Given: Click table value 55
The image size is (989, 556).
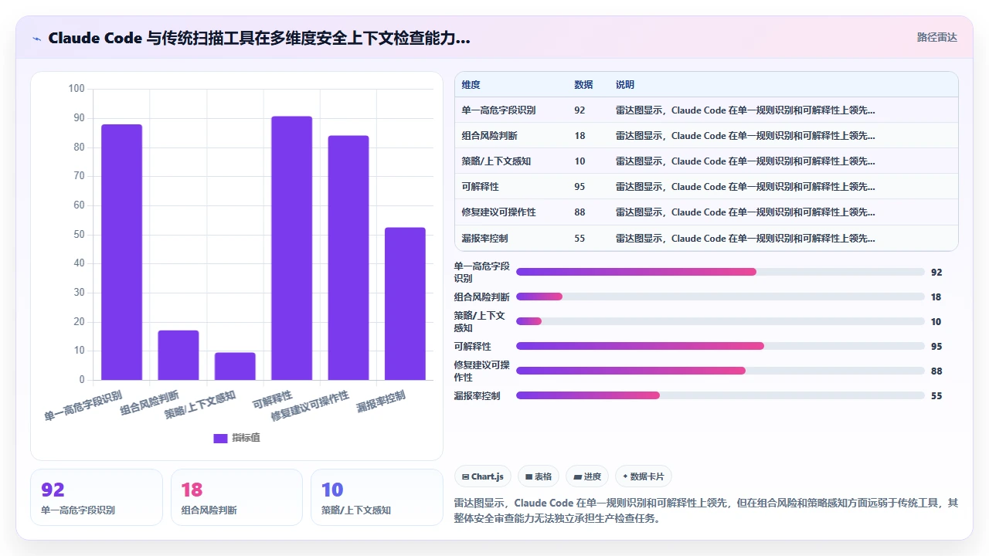Looking at the screenshot, I should (579, 238).
